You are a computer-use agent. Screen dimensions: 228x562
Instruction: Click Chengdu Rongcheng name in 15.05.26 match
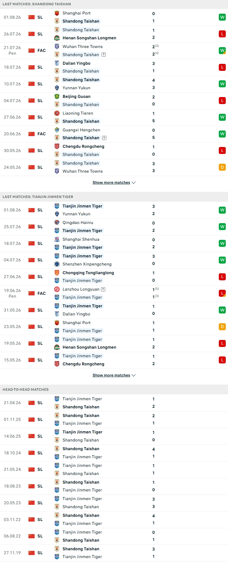[x=83, y=364]
